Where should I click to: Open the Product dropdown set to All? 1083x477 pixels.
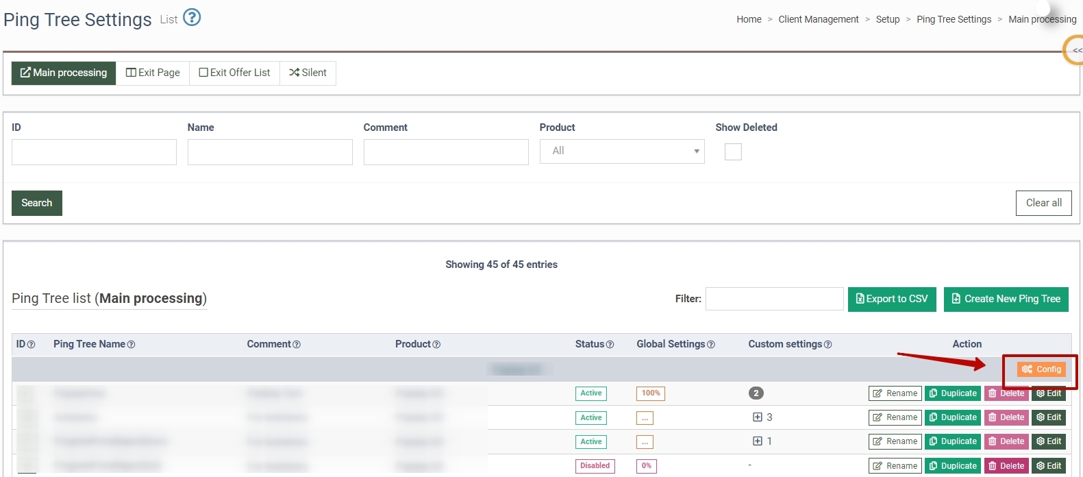[622, 151]
